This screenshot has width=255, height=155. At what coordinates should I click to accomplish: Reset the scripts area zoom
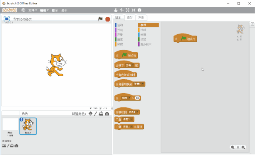click(238, 147)
